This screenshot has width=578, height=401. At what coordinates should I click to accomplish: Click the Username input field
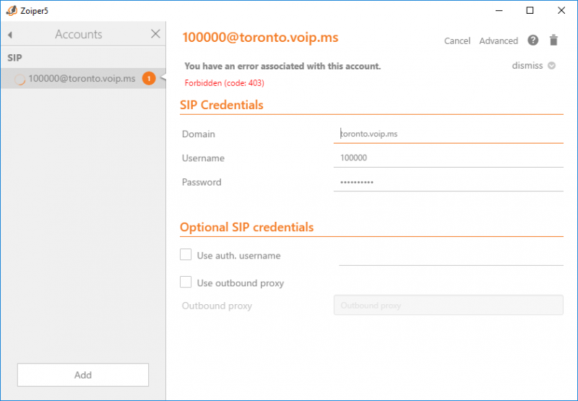[448, 158]
